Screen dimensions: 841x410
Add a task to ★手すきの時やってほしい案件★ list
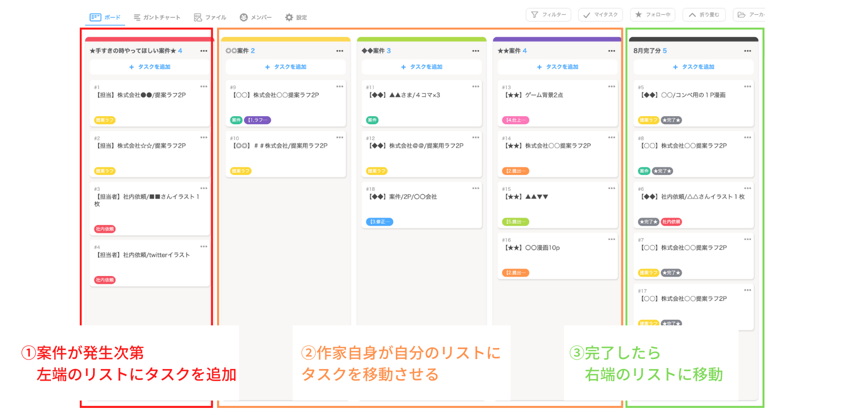click(x=150, y=67)
